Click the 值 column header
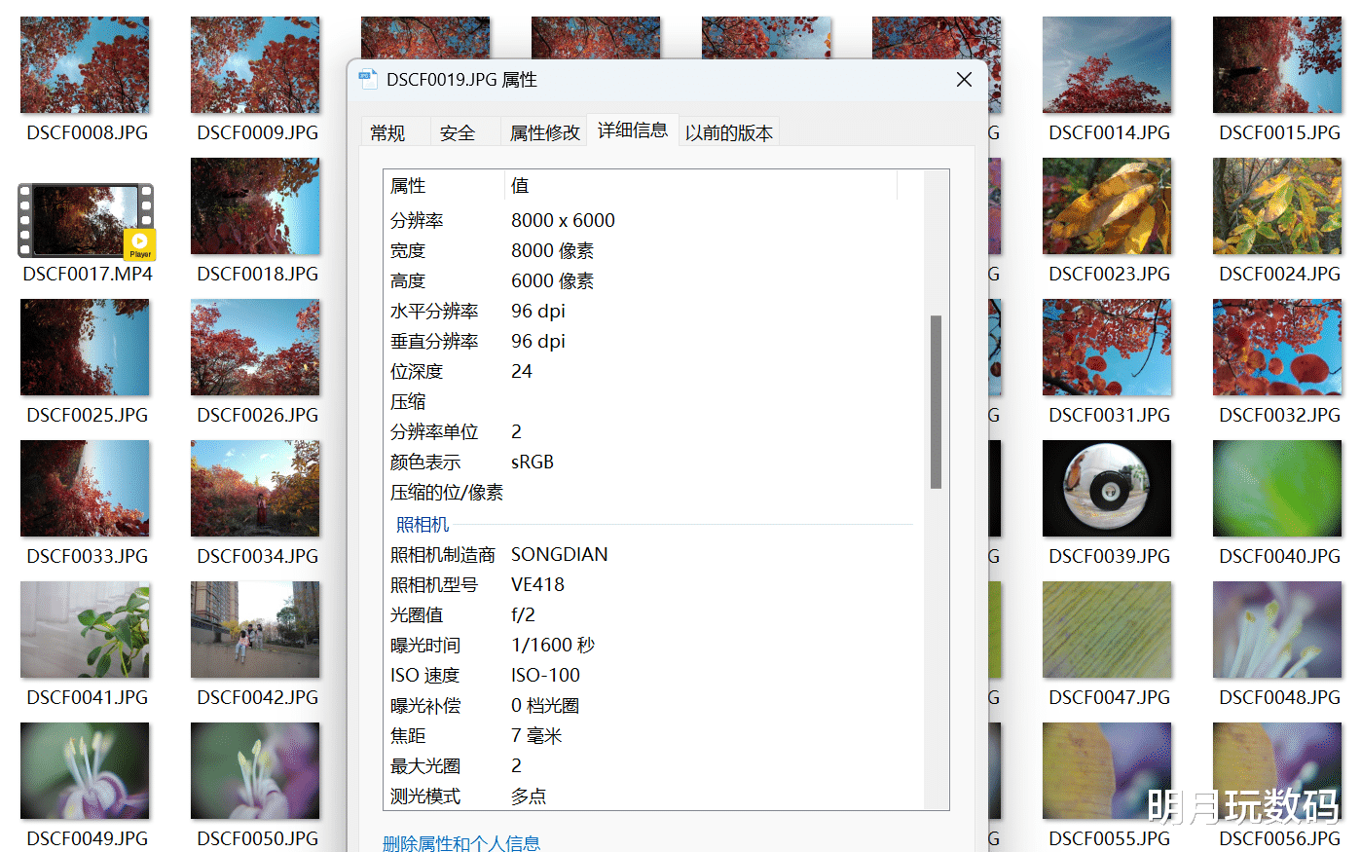 point(701,186)
